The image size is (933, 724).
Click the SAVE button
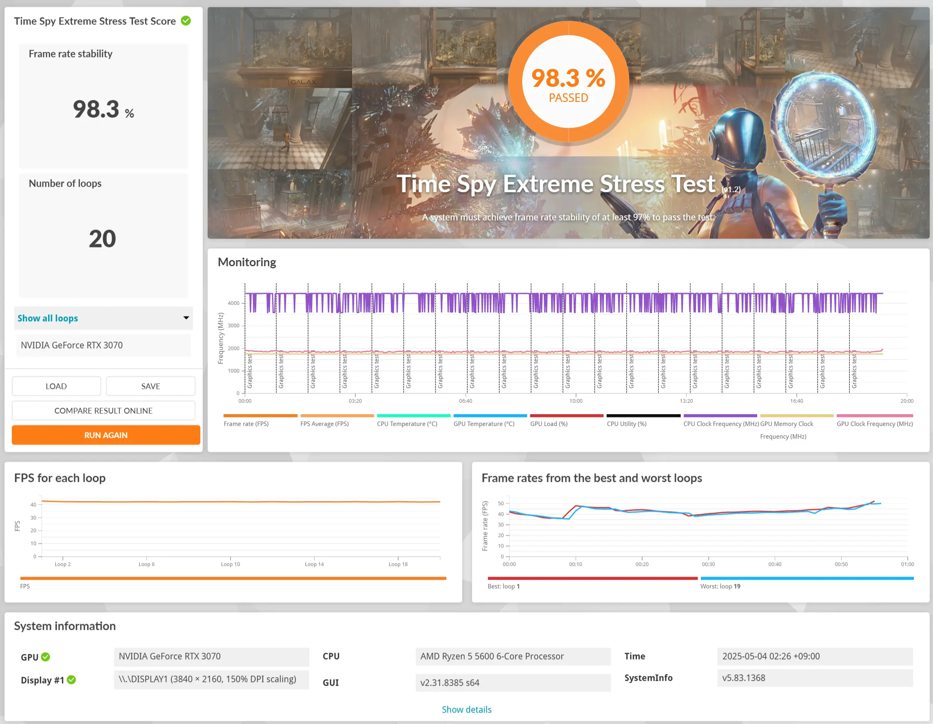pyautogui.click(x=151, y=386)
